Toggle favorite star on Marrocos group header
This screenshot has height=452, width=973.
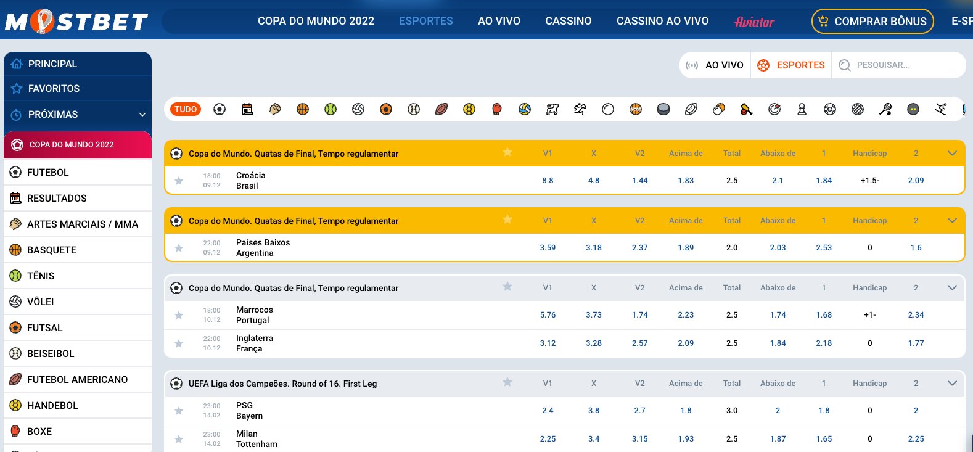507,287
